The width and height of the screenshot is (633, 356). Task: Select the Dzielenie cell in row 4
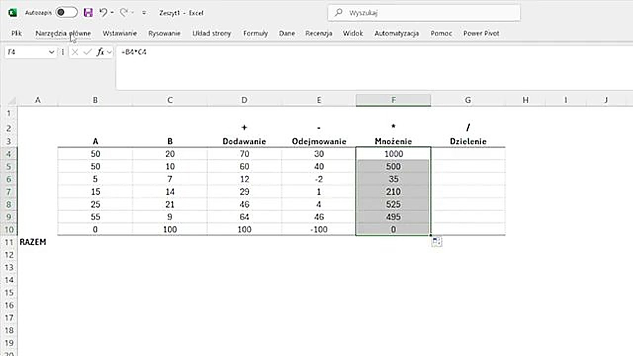coord(468,154)
